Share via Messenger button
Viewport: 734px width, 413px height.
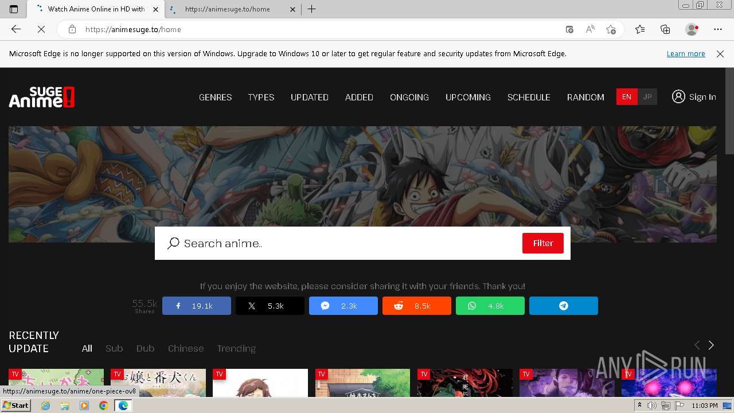click(x=343, y=306)
